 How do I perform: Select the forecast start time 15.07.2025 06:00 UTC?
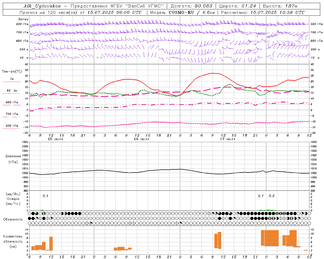pos(114,12)
